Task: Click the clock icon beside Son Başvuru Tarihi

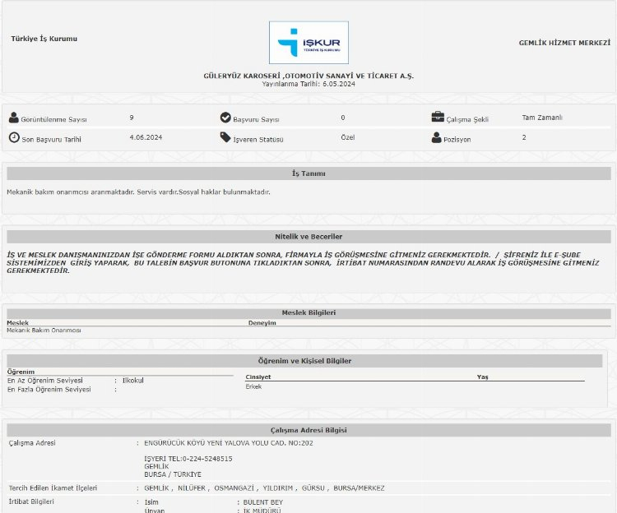Action: [14, 138]
